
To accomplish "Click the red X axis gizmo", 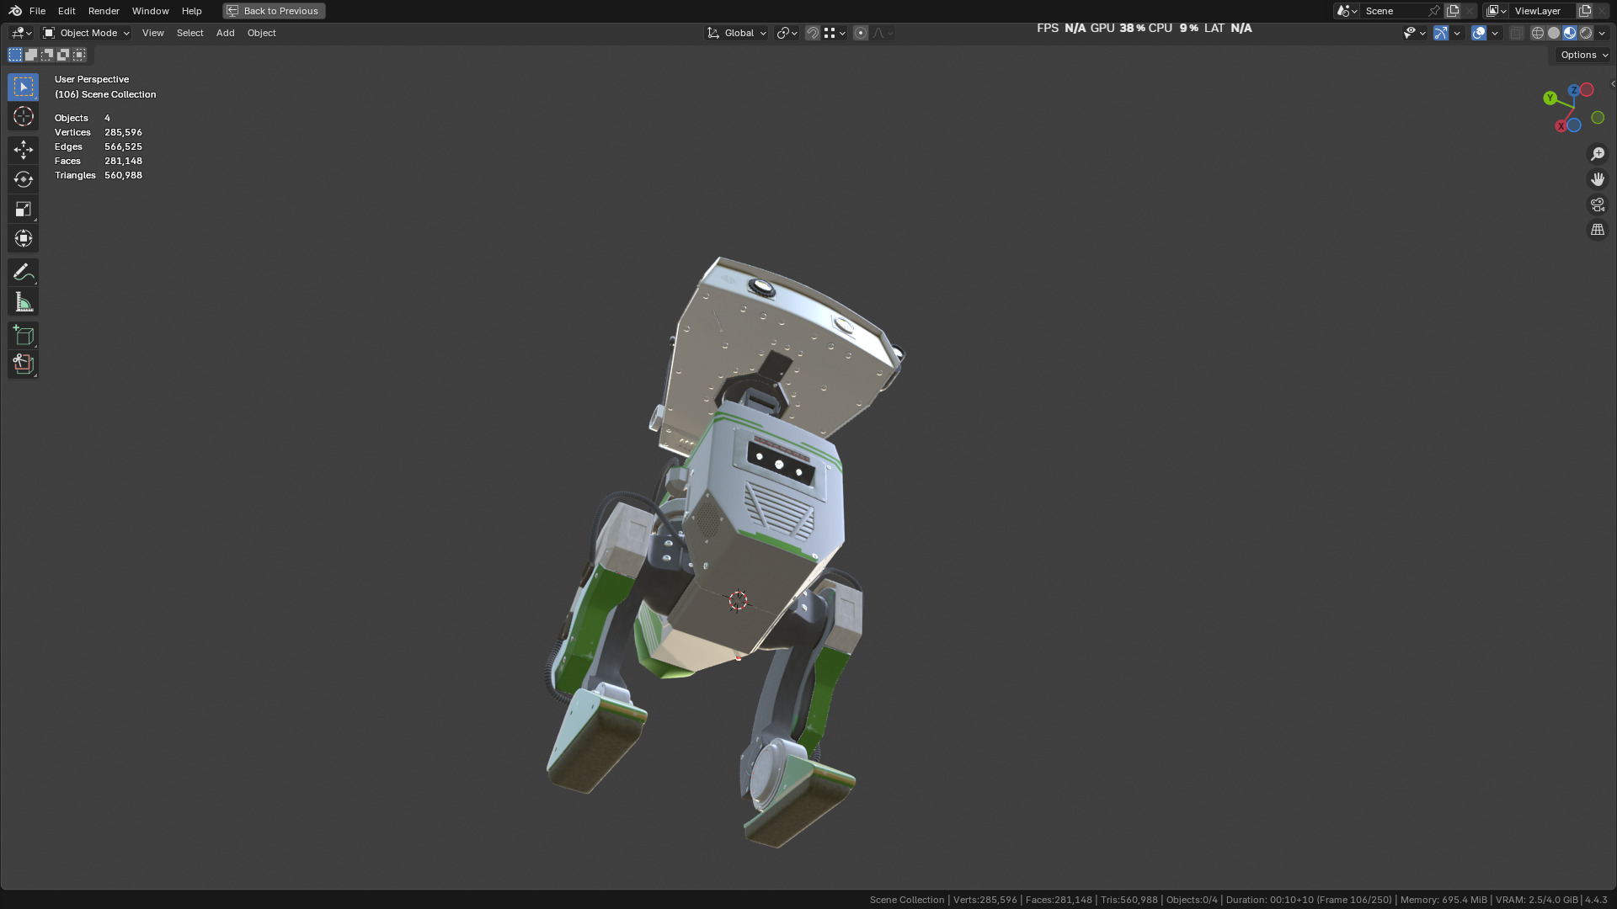I will tap(1561, 126).
